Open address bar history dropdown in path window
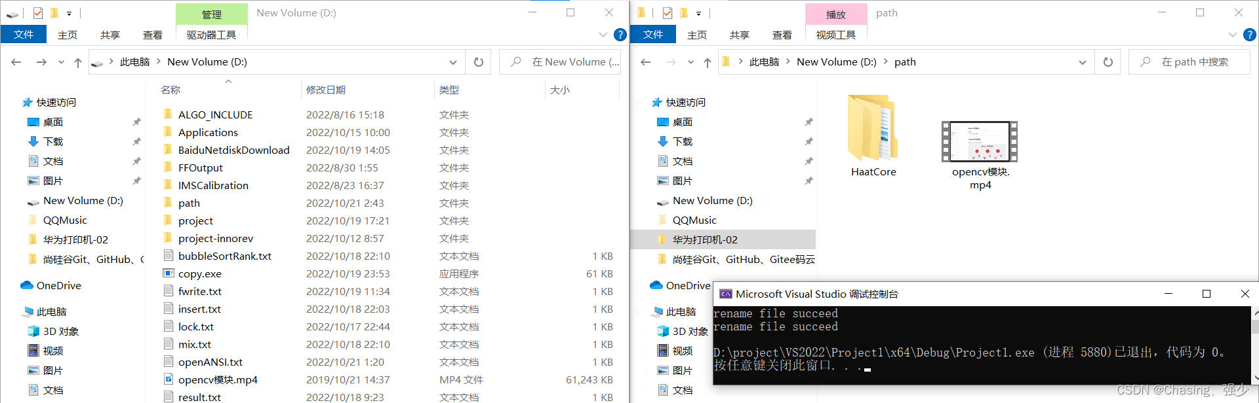The image size is (1259, 403). [1083, 62]
